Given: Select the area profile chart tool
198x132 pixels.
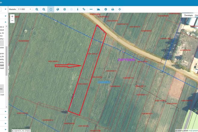Looking at the screenshot, I should click(x=98, y=9).
